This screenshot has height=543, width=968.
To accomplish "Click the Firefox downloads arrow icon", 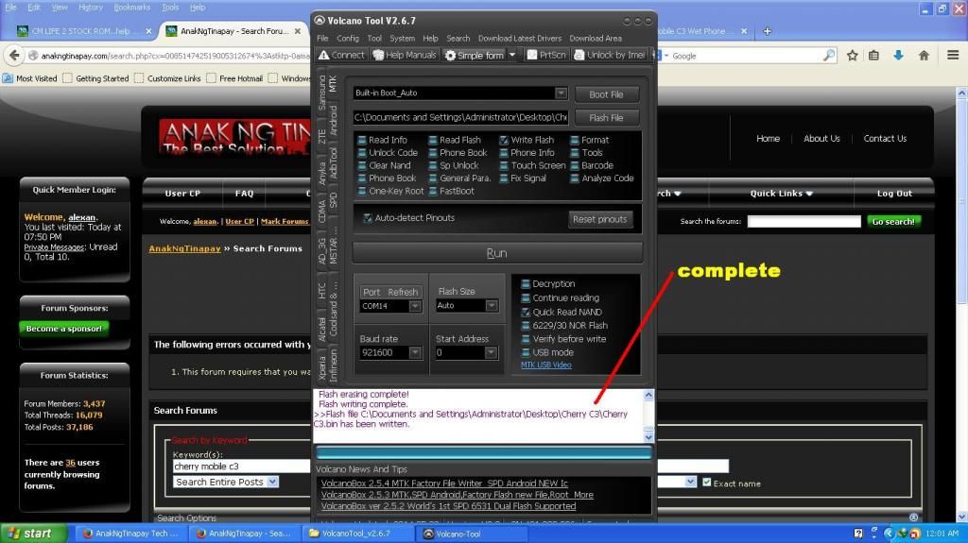I will [x=898, y=56].
